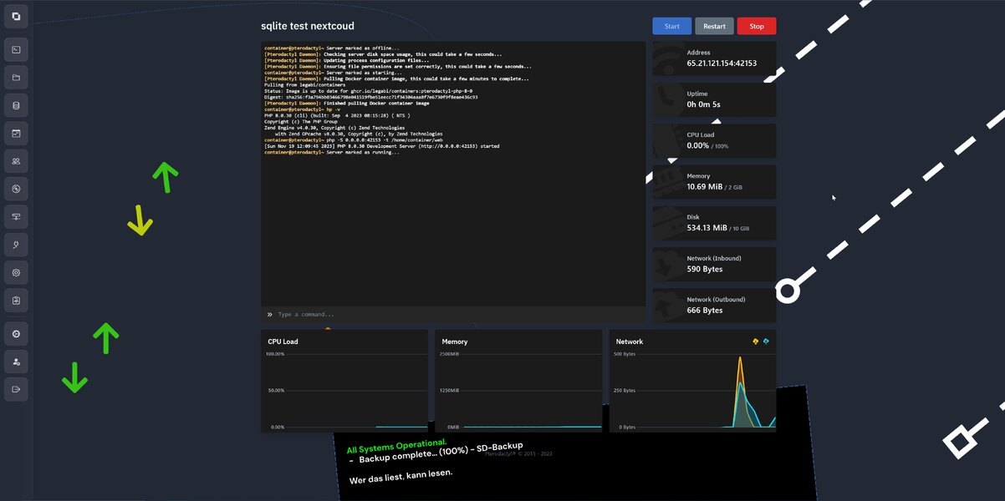Image resolution: width=1005 pixels, height=501 pixels.
Task: Click the cyan outbound cloud icon on Network chart
Action: (x=766, y=342)
